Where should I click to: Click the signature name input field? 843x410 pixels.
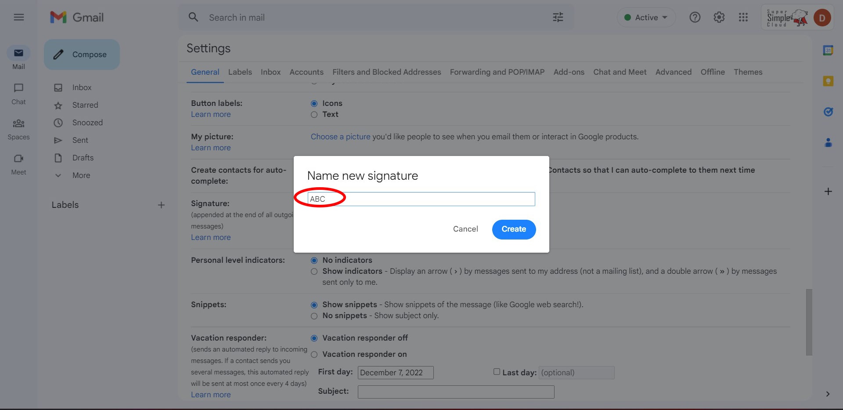click(421, 199)
